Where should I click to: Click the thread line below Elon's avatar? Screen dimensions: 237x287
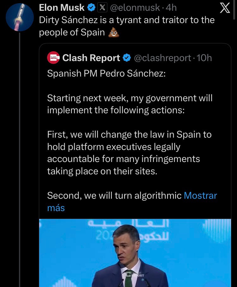(20, 158)
